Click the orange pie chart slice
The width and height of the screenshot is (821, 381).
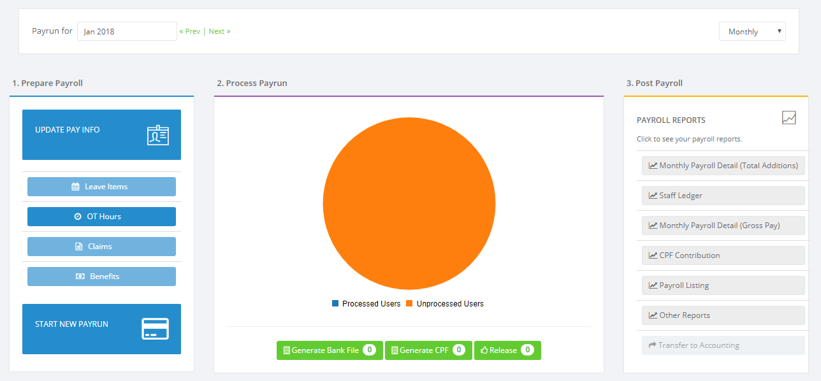point(409,204)
